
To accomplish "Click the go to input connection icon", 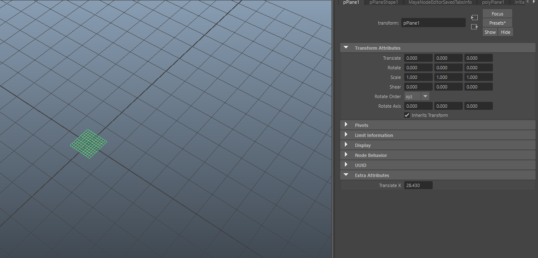I will tap(474, 18).
